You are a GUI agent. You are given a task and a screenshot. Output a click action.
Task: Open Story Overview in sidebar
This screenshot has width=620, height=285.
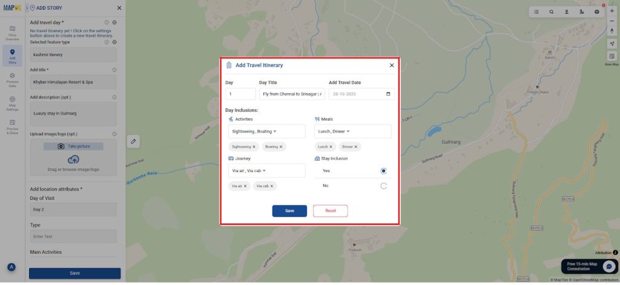pos(12,33)
